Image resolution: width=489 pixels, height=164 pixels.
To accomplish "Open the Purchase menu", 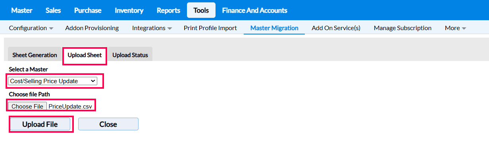I will click(x=88, y=10).
